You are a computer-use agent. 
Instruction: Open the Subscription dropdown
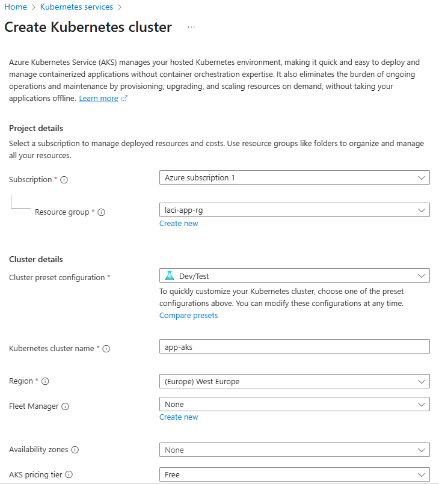[294, 178]
